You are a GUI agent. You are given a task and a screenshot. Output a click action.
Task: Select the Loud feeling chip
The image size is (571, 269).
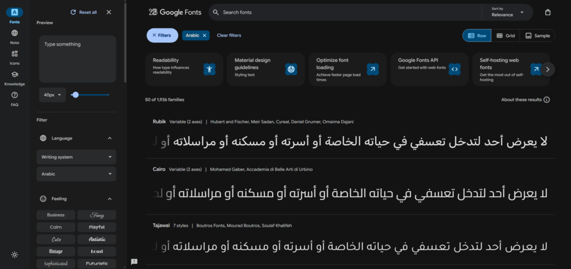click(x=97, y=252)
